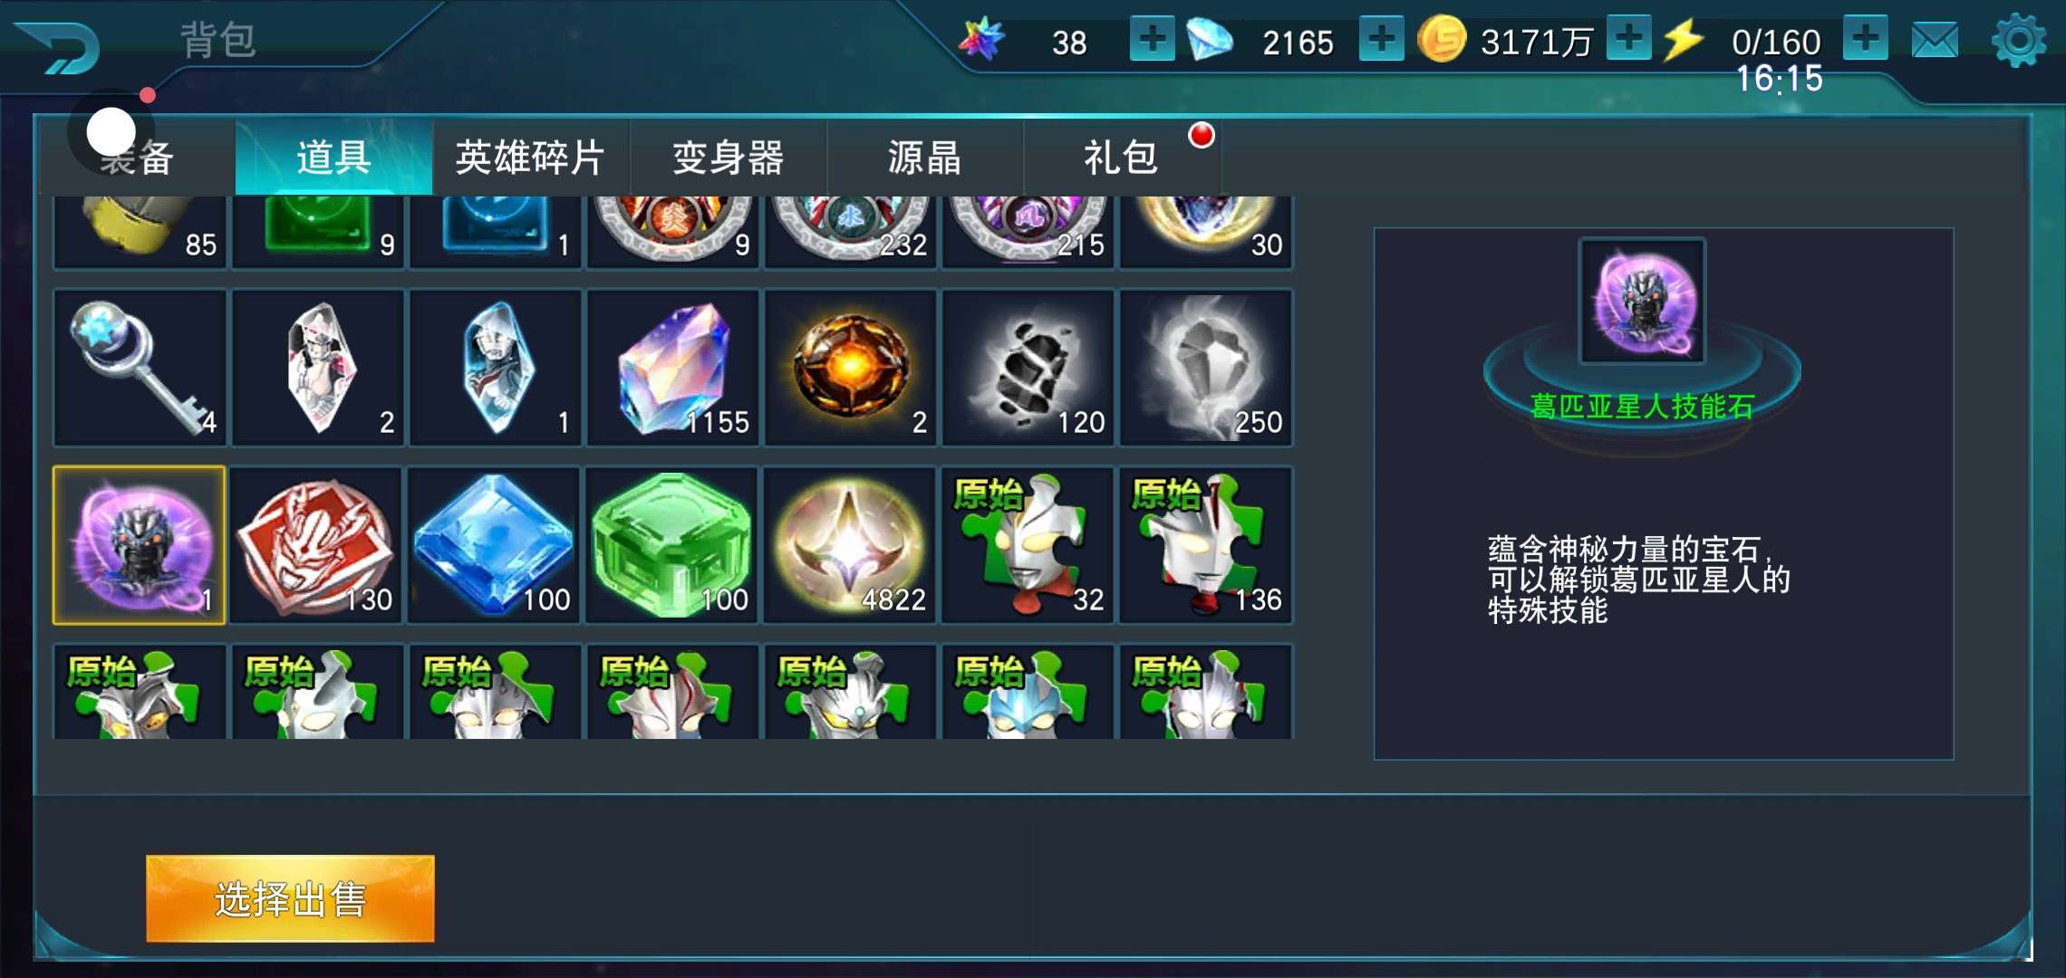Add energy with the lightning plus button
2066x978 pixels.
(x=1866, y=39)
